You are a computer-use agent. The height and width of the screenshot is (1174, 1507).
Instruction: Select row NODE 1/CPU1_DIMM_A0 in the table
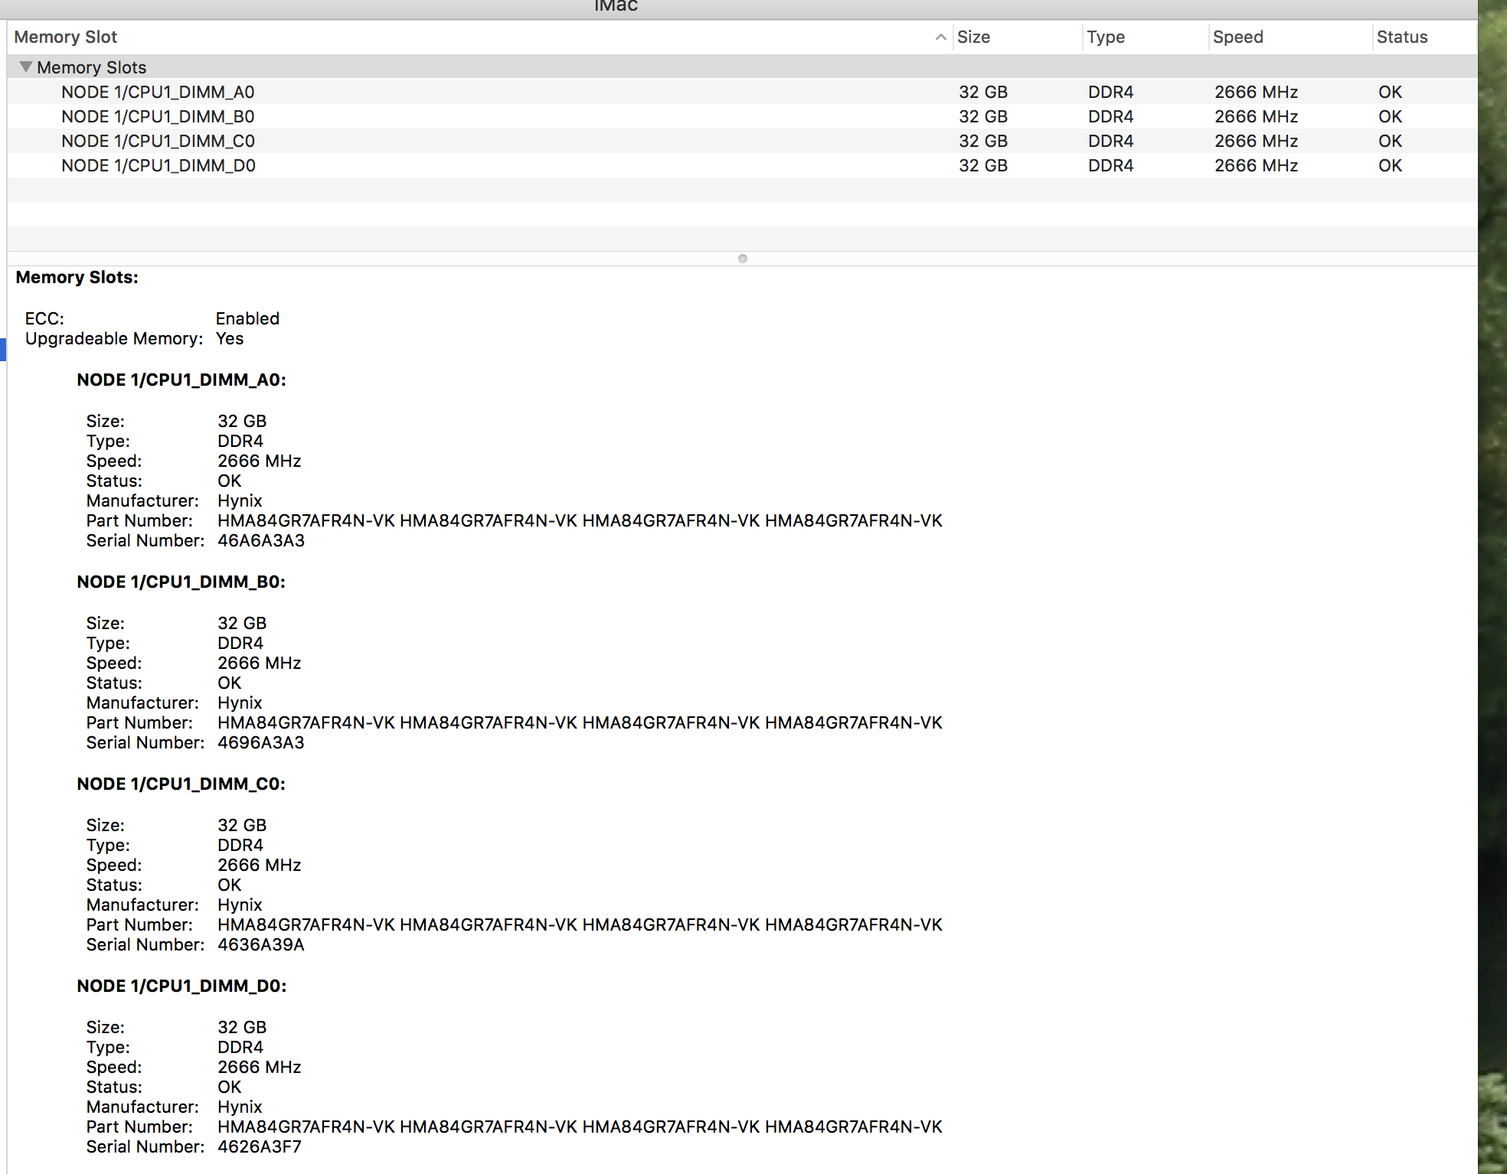pyautogui.click(x=742, y=92)
